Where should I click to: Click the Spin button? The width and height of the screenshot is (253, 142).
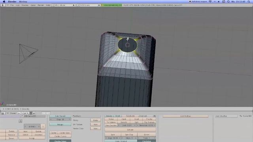[x=113, y=135]
